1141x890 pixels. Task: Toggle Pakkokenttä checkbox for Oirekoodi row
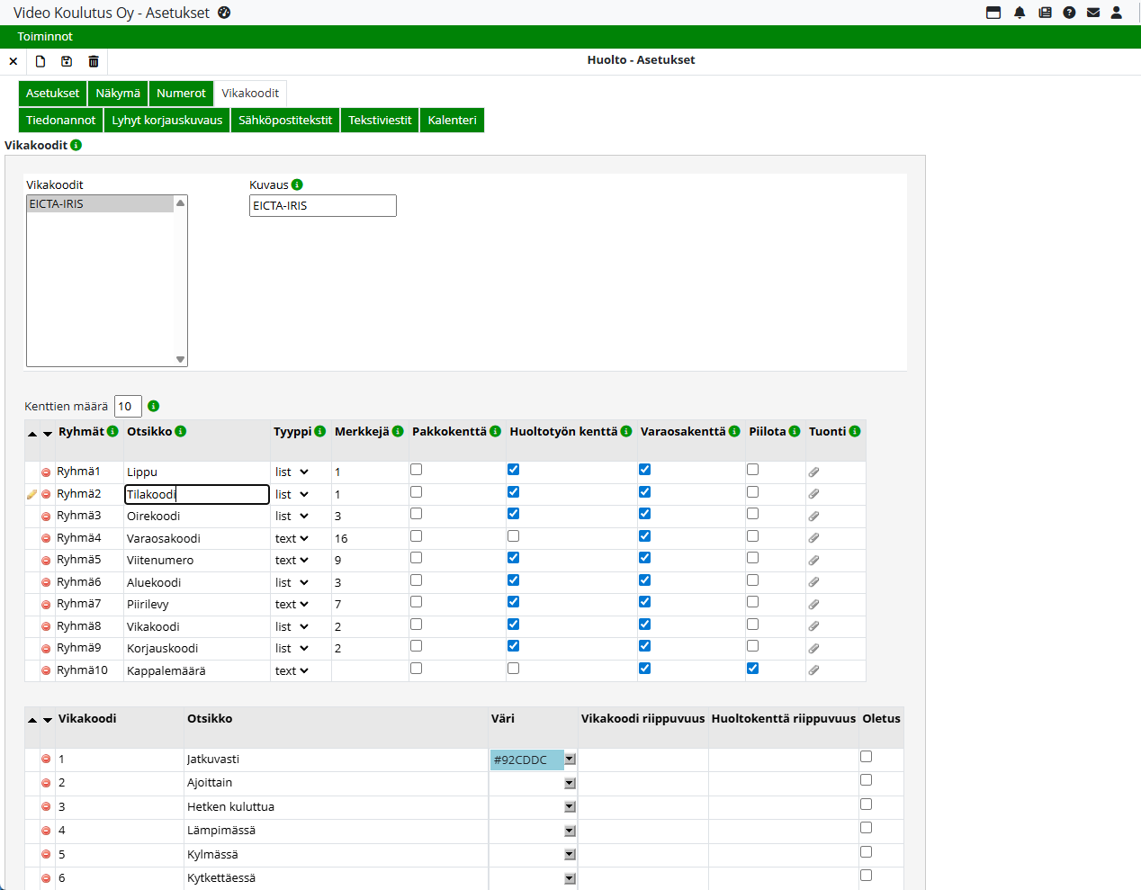pyautogui.click(x=416, y=514)
